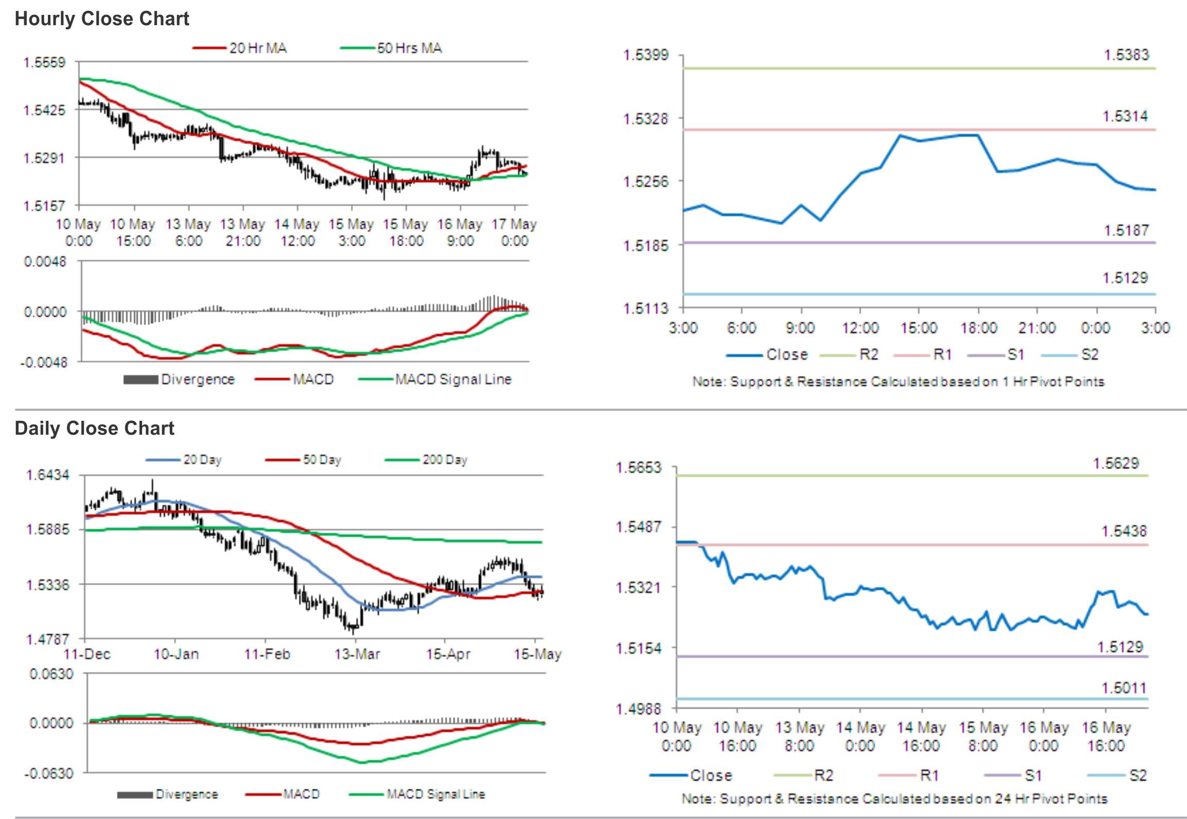Click the note mentioning 24 Hr Pivot Points
Screen dimensions: 1187x819
pos(895,799)
